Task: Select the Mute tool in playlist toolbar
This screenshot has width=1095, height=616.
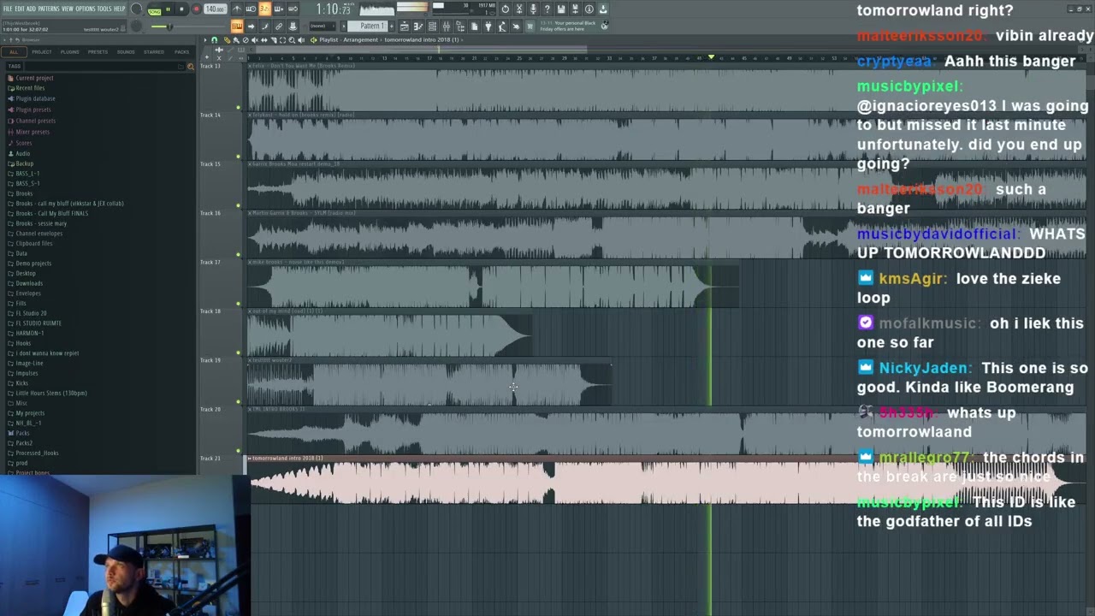Action: click(x=255, y=40)
